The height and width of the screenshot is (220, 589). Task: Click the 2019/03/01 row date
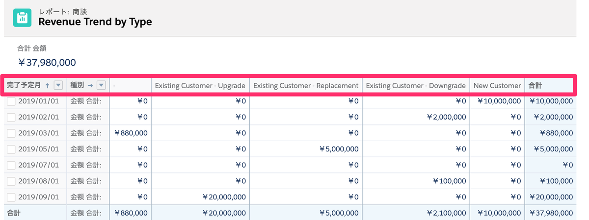pyautogui.click(x=38, y=133)
